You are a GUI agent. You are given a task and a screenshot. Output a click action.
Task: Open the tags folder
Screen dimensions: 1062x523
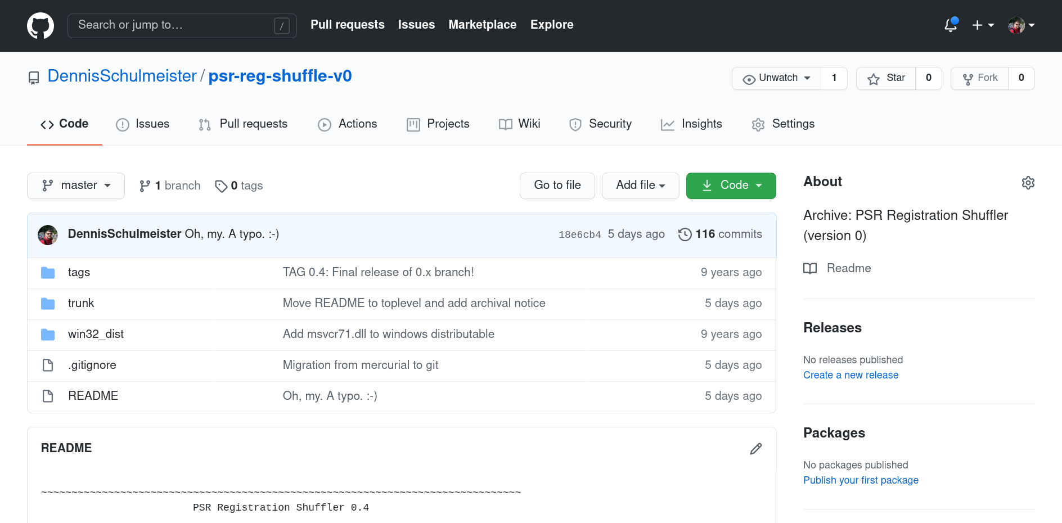click(x=79, y=273)
